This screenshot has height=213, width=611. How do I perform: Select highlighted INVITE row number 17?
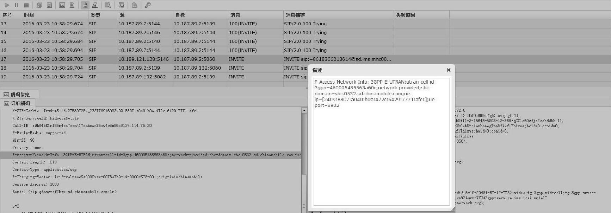point(305,59)
